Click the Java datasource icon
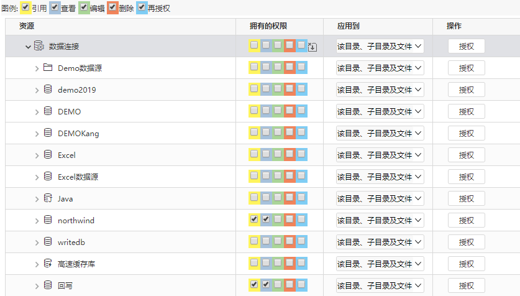Viewport: 520px width, 296px height. tap(48, 198)
